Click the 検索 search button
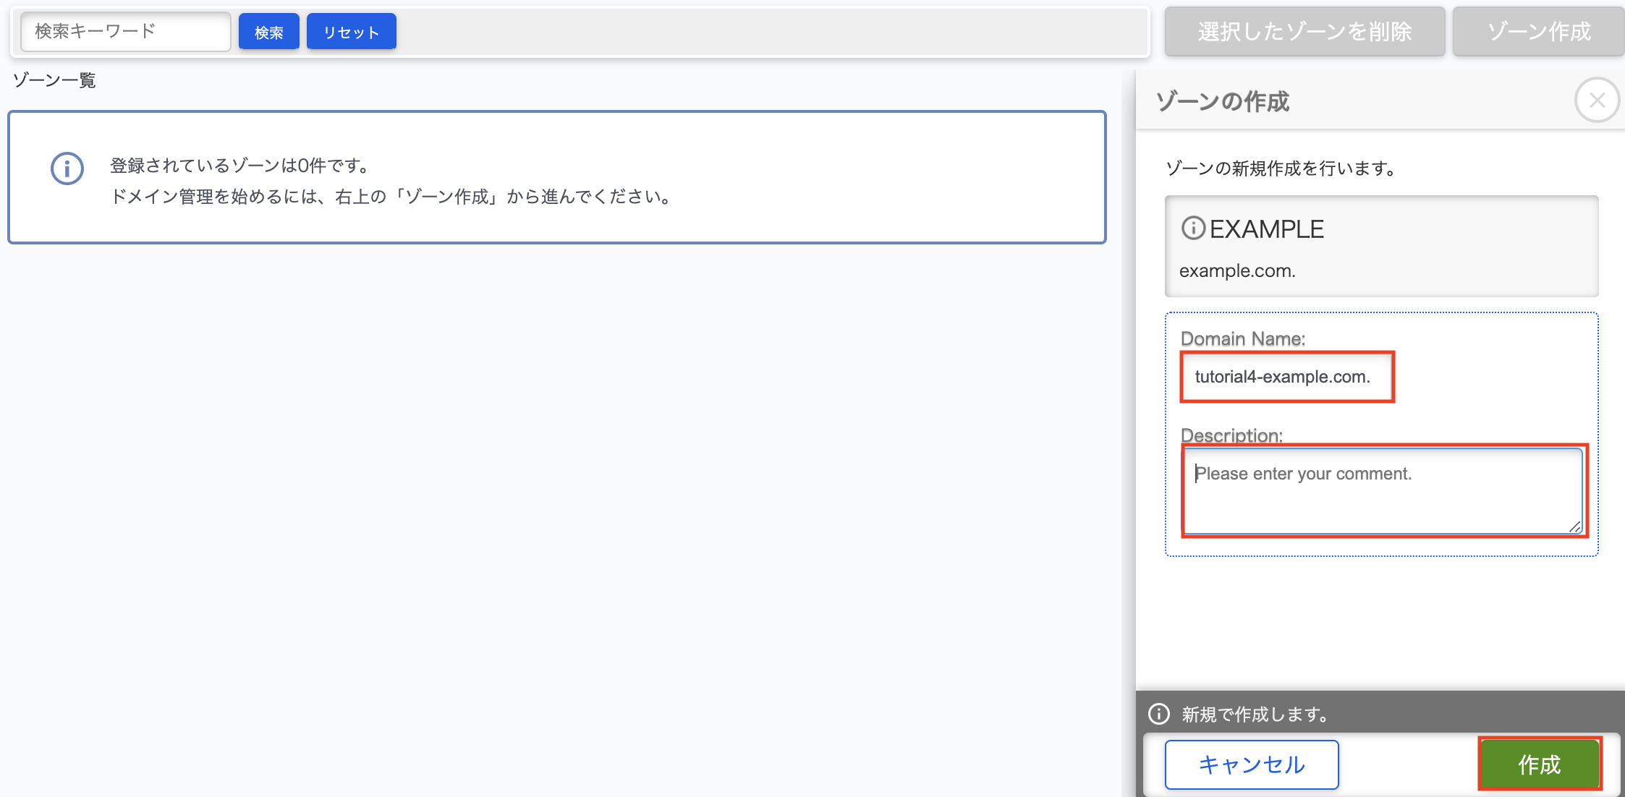 click(x=268, y=32)
